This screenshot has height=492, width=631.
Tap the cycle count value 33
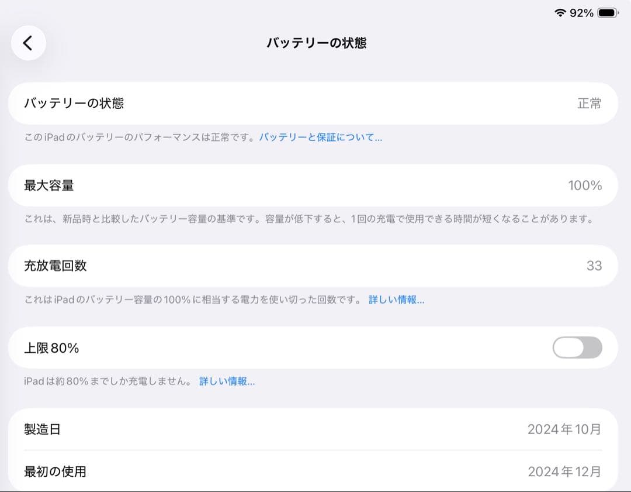595,266
